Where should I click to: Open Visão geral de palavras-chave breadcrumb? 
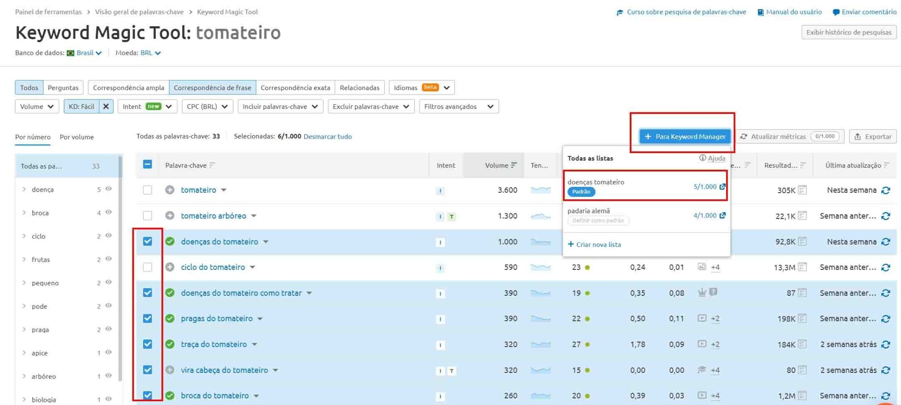coord(139,12)
